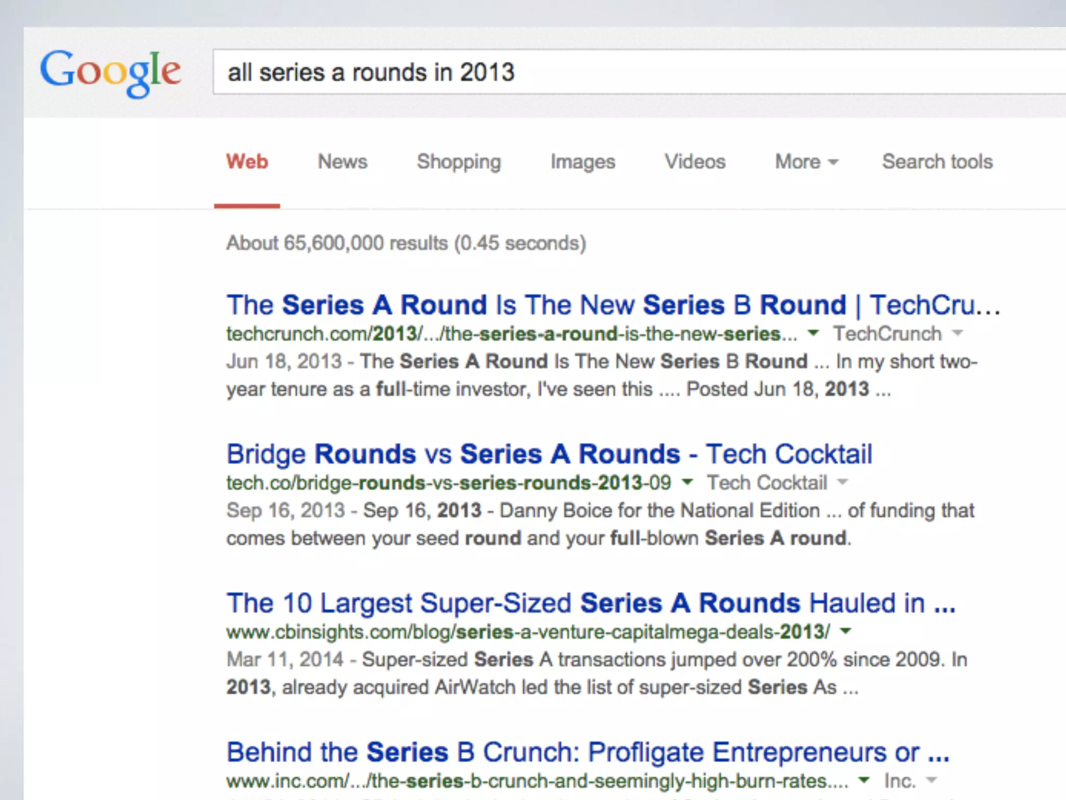Click the search box containing the query
1066x800 pixels.
625,72
